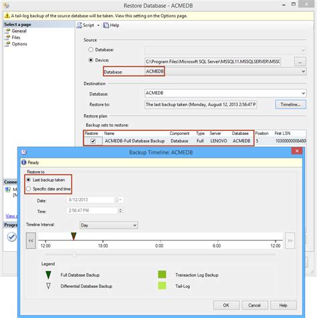Screen dimensions: 317x318
Task: Select Last backup taken radio button
Action: (x=29, y=180)
